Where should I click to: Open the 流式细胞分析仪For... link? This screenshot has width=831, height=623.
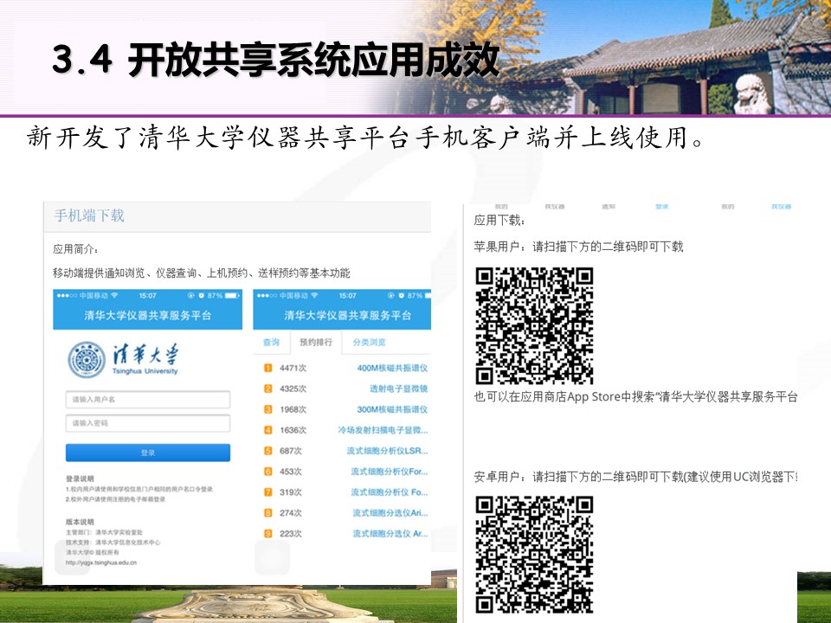[390, 472]
